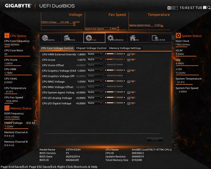
Task: Open the CPU RING Voltage Auto dropdown
Action: (x=95, y=81)
